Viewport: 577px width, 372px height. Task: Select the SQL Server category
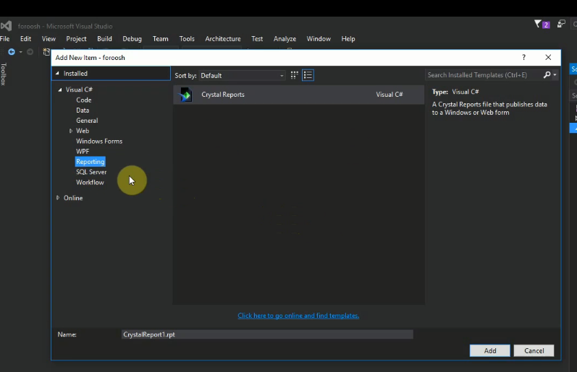click(x=91, y=172)
